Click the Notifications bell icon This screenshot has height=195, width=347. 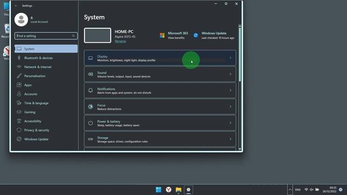(x=91, y=90)
